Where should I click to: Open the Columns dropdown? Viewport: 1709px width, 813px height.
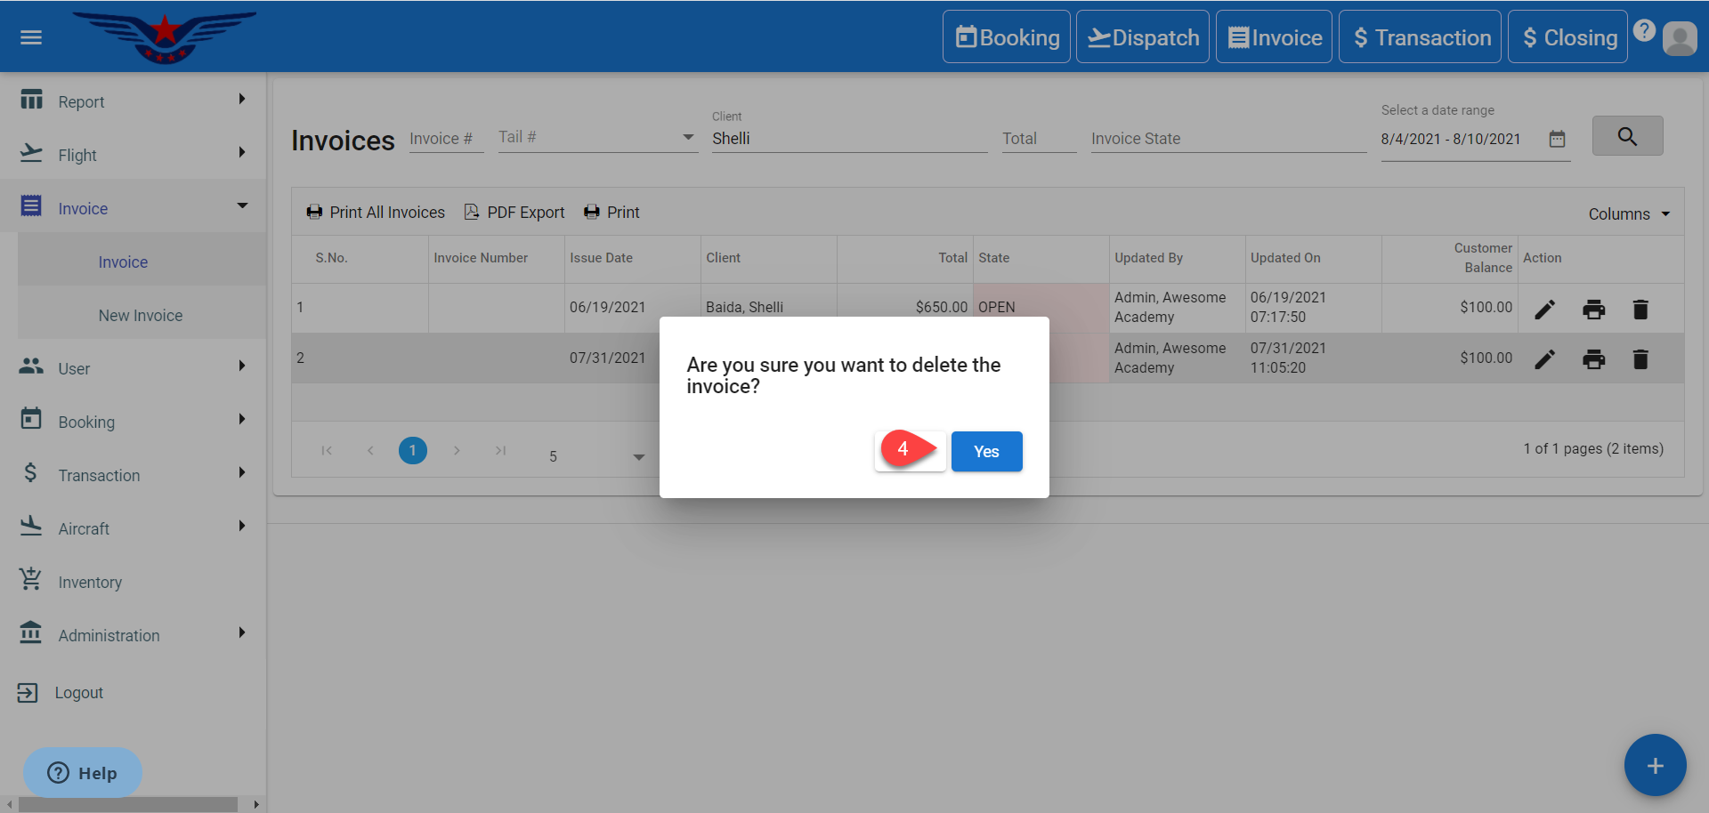[1629, 214]
